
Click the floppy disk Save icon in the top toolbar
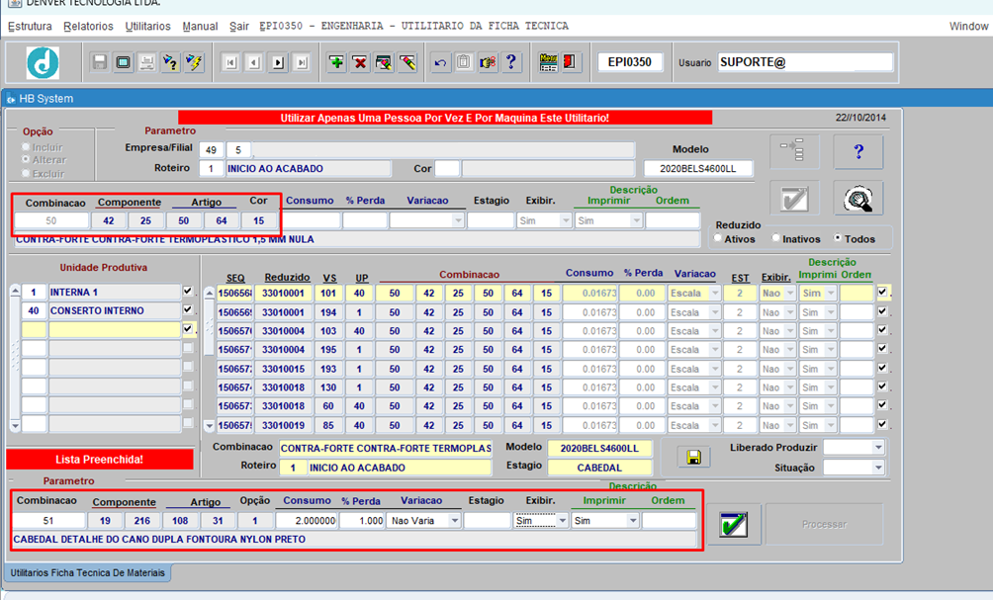pyautogui.click(x=100, y=62)
